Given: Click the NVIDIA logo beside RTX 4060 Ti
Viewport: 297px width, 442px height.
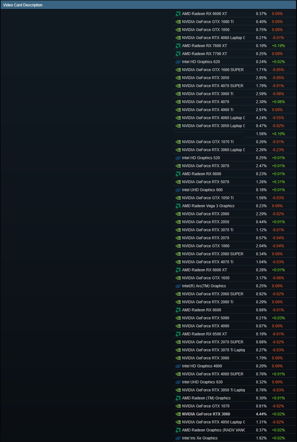Looking at the screenshot, I should [x=178, y=110].
